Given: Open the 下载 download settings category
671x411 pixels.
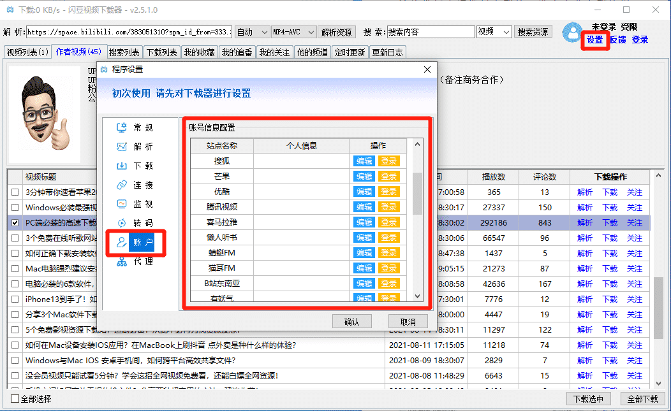Looking at the screenshot, I should 135,166.
